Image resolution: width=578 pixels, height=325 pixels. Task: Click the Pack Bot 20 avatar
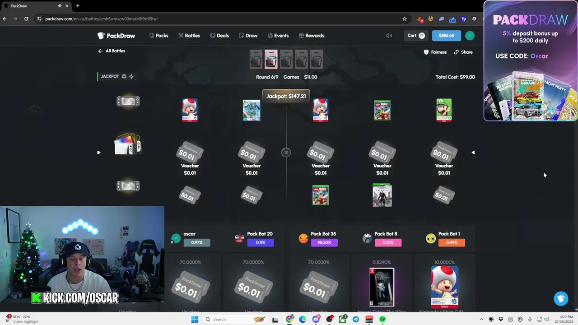(x=239, y=238)
